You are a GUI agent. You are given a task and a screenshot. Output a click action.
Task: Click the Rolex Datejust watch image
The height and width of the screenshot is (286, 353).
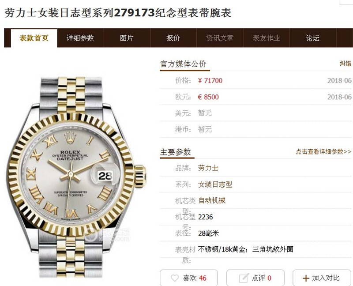click(x=76, y=177)
